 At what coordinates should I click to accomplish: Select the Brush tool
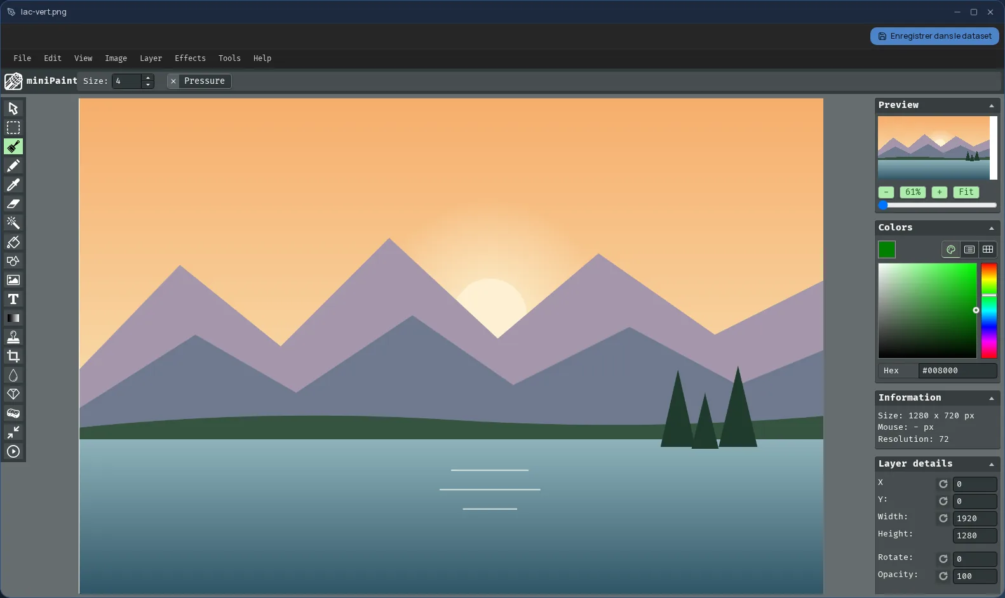pyautogui.click(x=13, y=147)
